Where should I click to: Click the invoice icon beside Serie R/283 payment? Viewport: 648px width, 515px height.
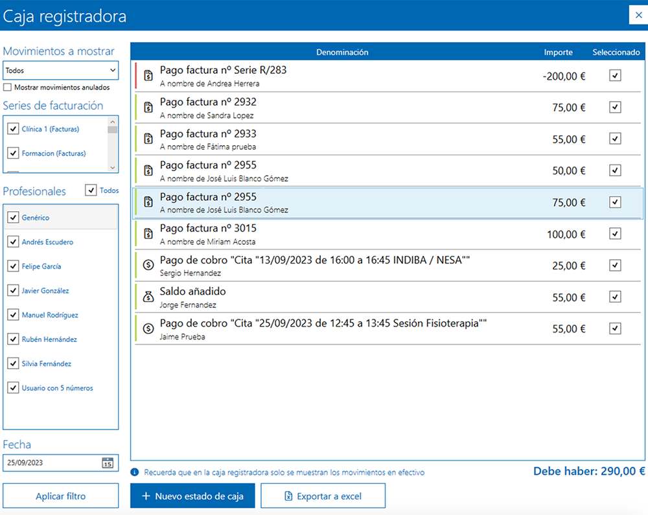point(148,75)
